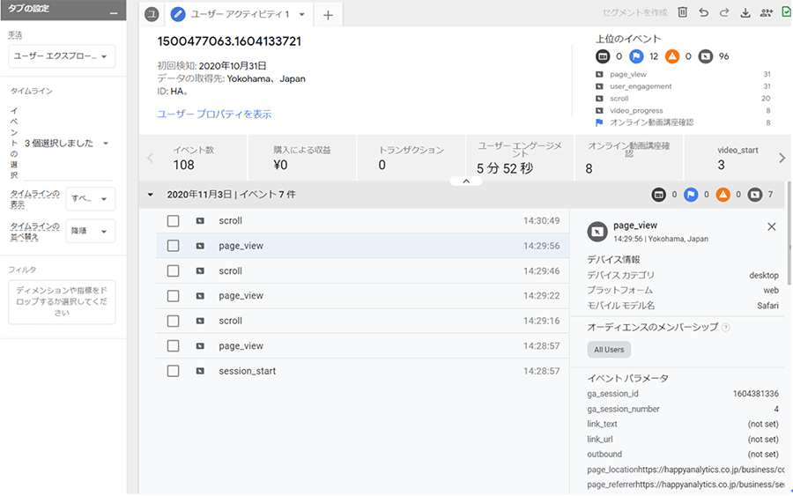Click the filter drop zone field
The image size is (793, 496).
[62, 300]
